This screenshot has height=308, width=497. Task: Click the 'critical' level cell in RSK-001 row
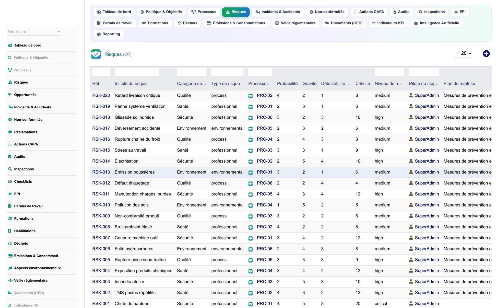coord(381,303)
